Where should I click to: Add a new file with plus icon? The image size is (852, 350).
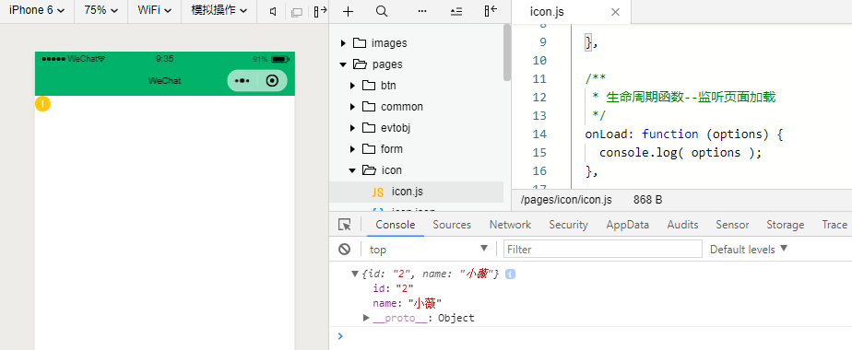point(348,11)
